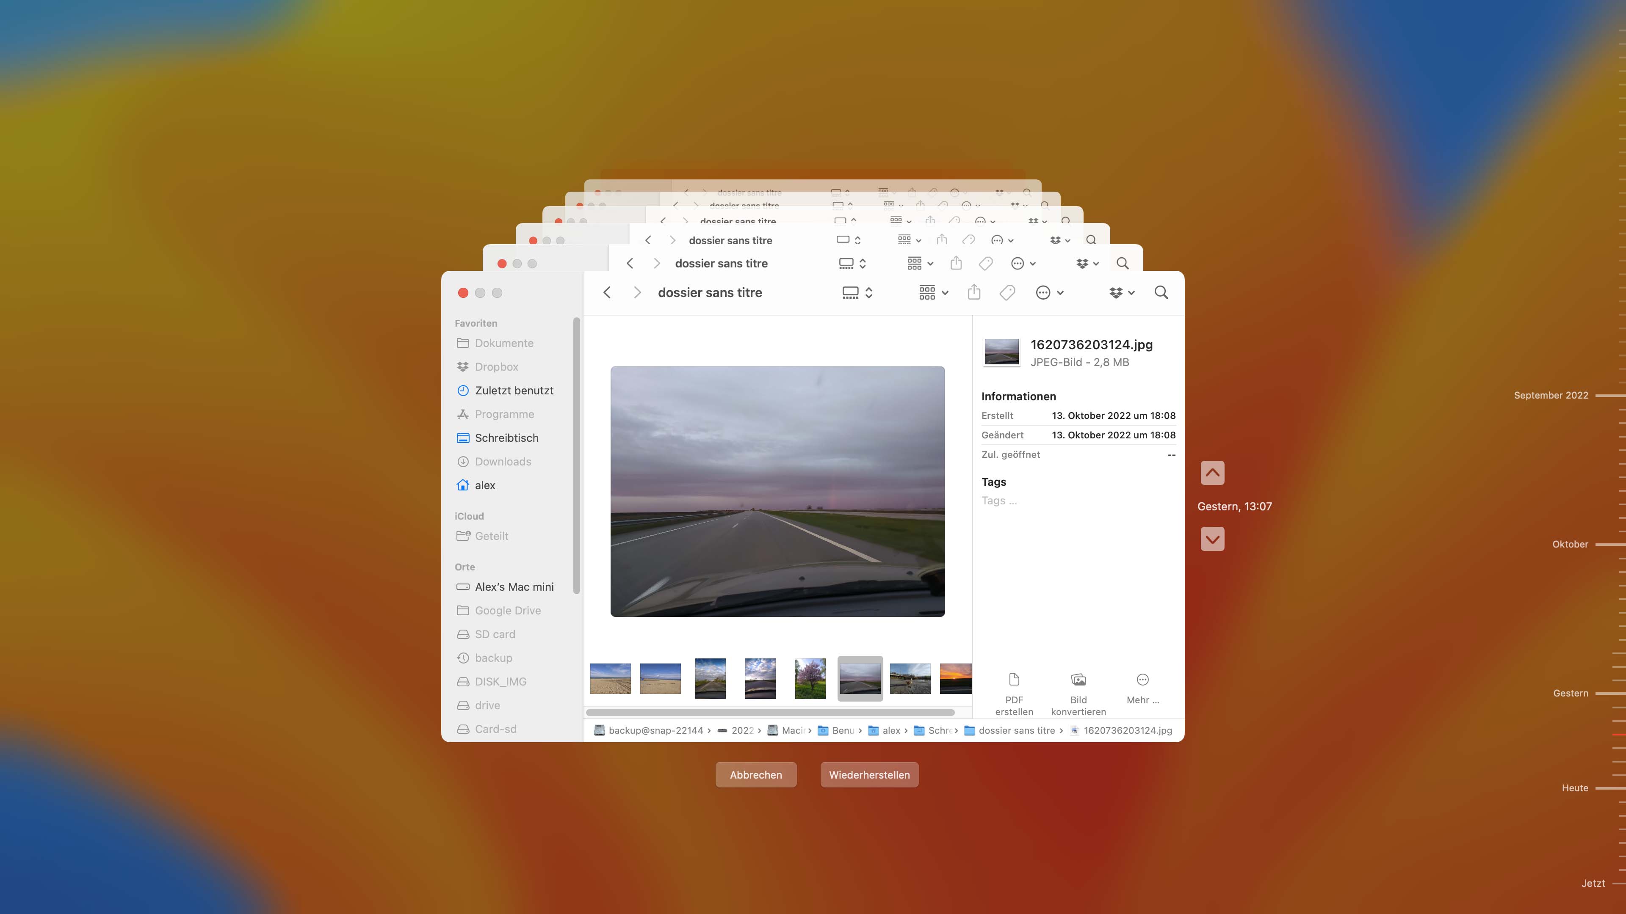Expand the Tags field in info panel

click(993, 481)
